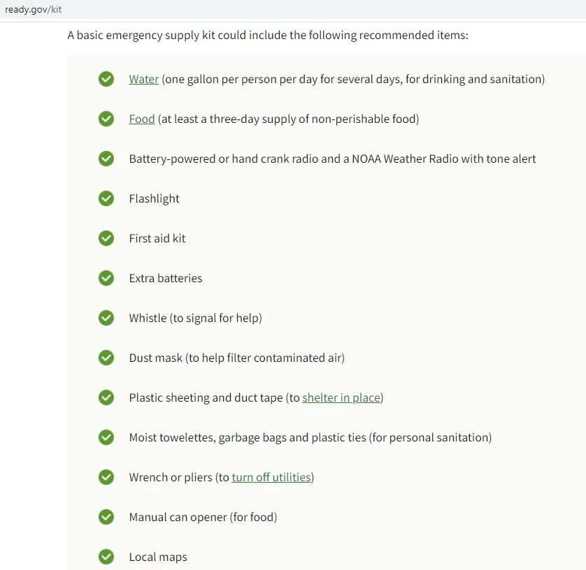586x570 pixels.
Task: Click the checkmark beside Manual can opener
Action: (106, 517)
